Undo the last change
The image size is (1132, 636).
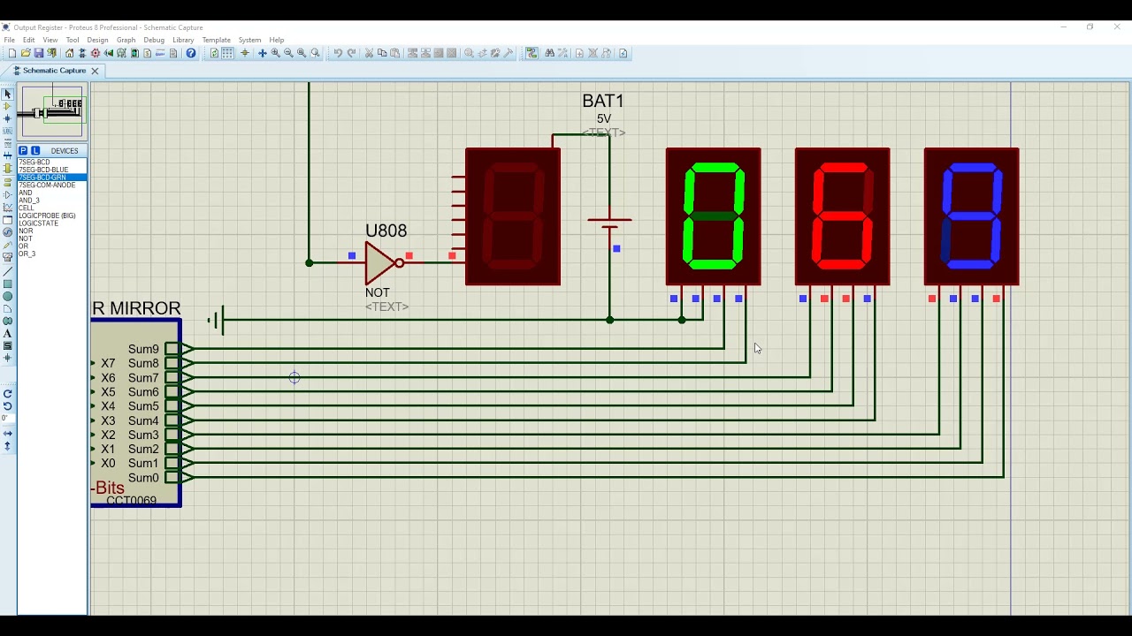coord(338,53)
